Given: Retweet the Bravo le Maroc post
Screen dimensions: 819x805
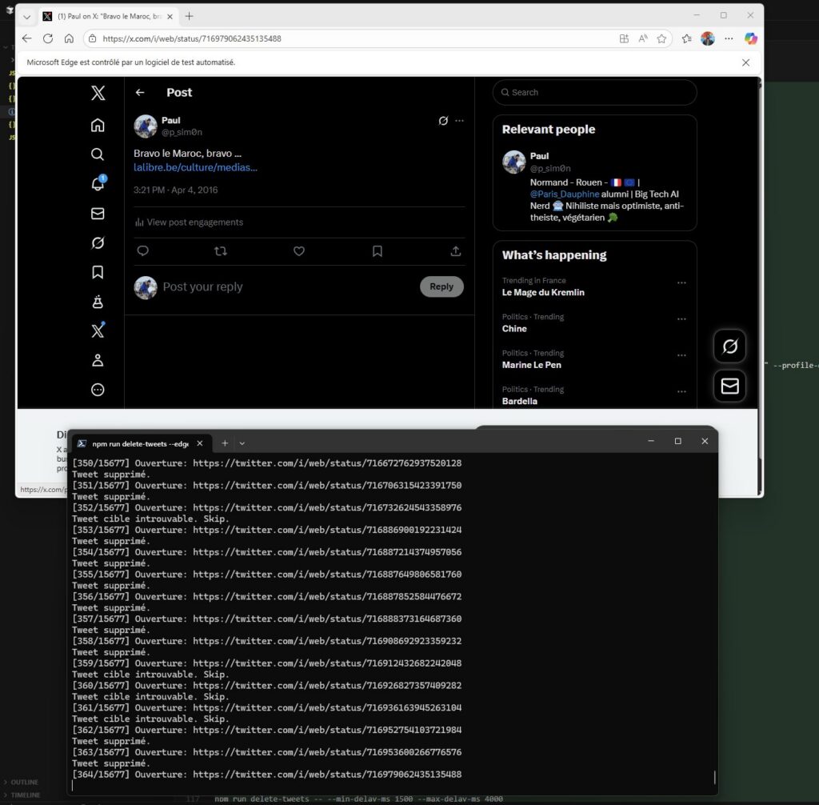Looking at the screenshot, I should (221, 251).
